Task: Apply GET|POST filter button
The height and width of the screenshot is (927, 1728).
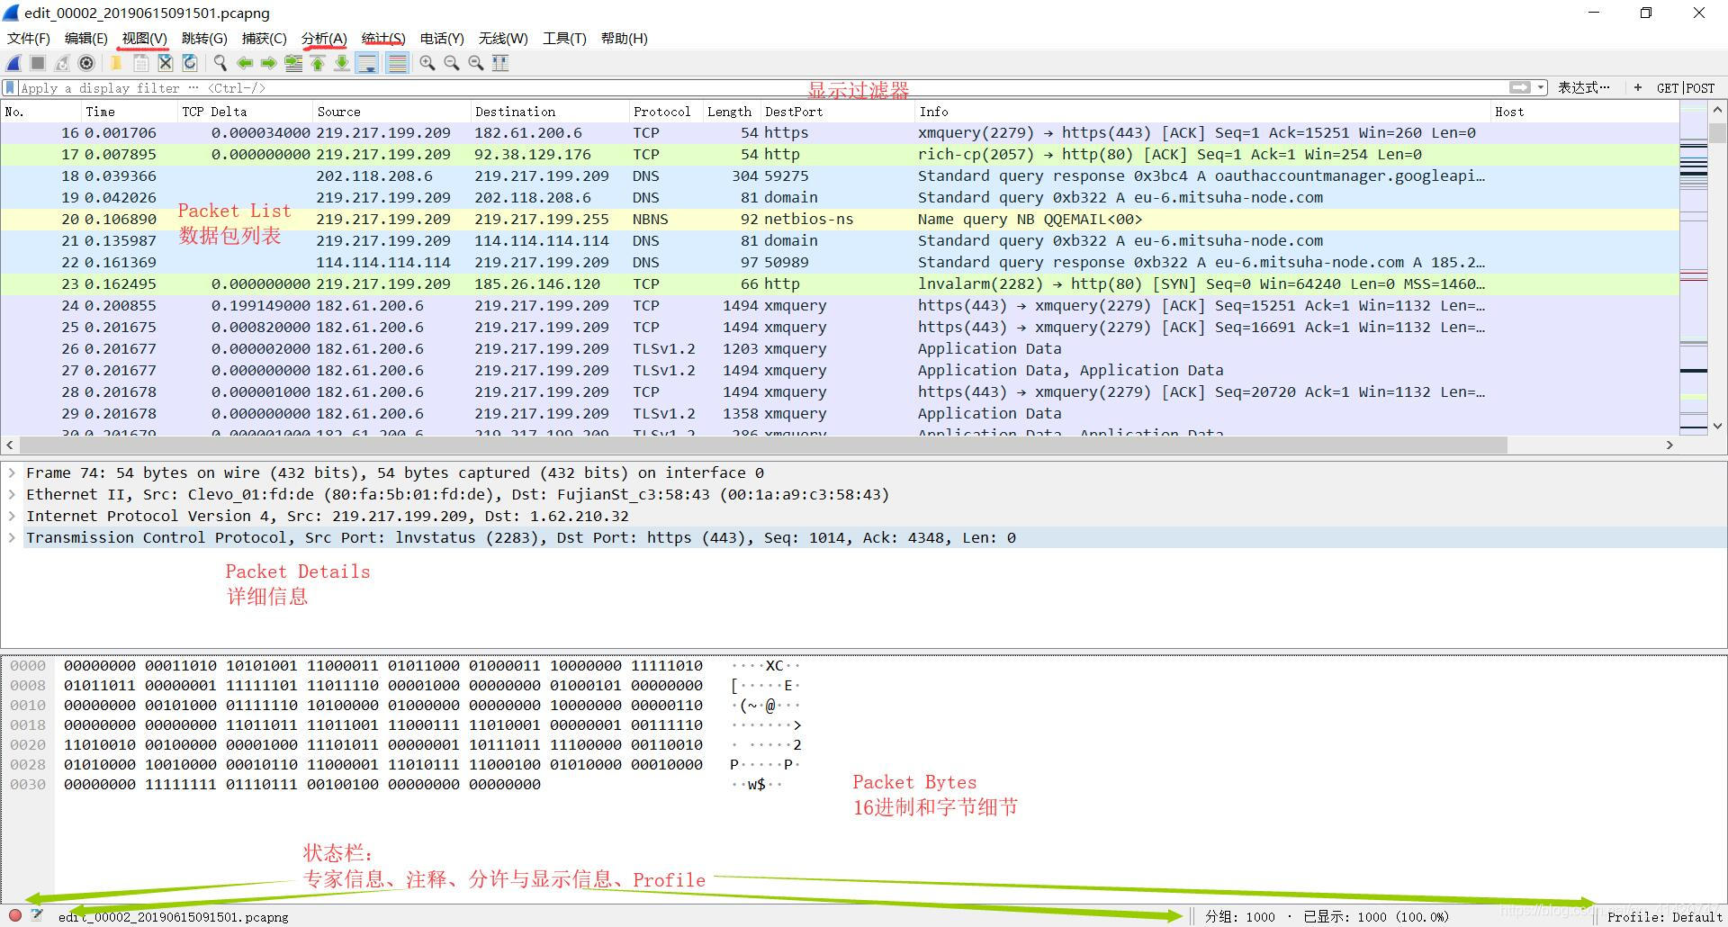Action: (1685, 87)
